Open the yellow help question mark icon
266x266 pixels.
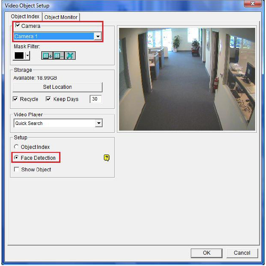(x=106, y=158)
